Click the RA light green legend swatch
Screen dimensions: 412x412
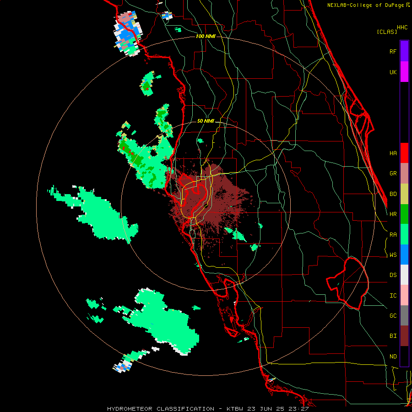pos(404,234)
